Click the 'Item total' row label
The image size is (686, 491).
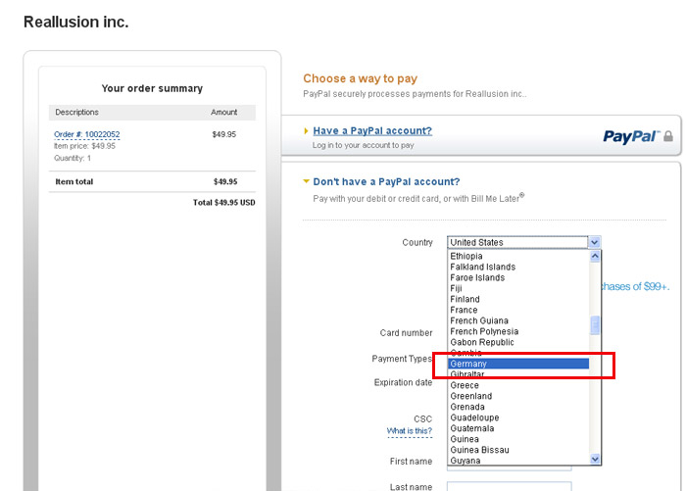(x=73, y=181)
